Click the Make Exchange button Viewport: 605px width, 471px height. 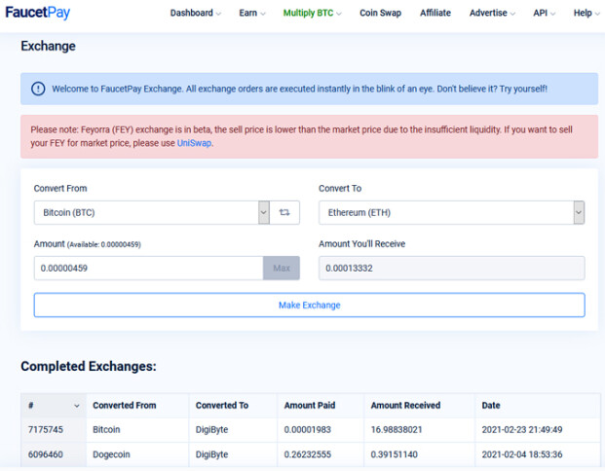310,305
